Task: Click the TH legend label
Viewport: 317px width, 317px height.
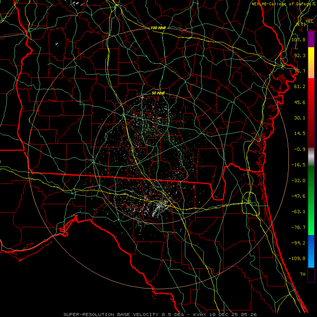Action: (303, 274)
